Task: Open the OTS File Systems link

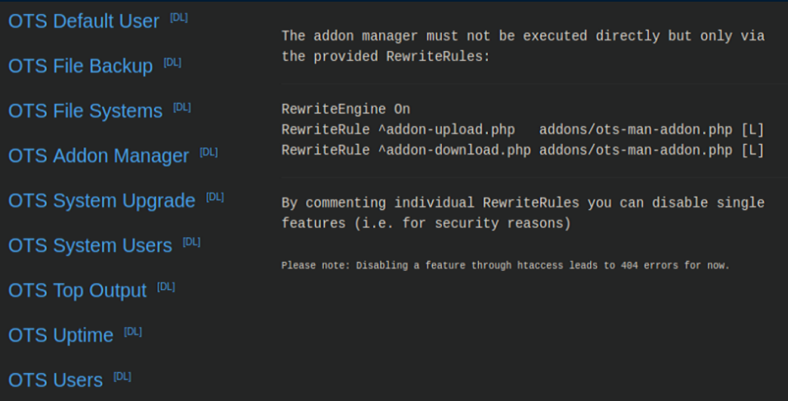Action: click(85, 111)
